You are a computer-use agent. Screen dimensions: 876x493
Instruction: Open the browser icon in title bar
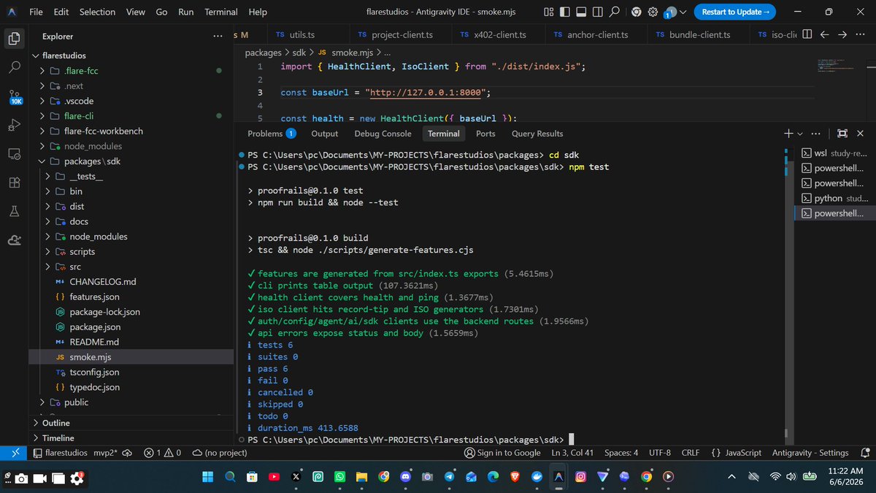click(x=636, y=12)
